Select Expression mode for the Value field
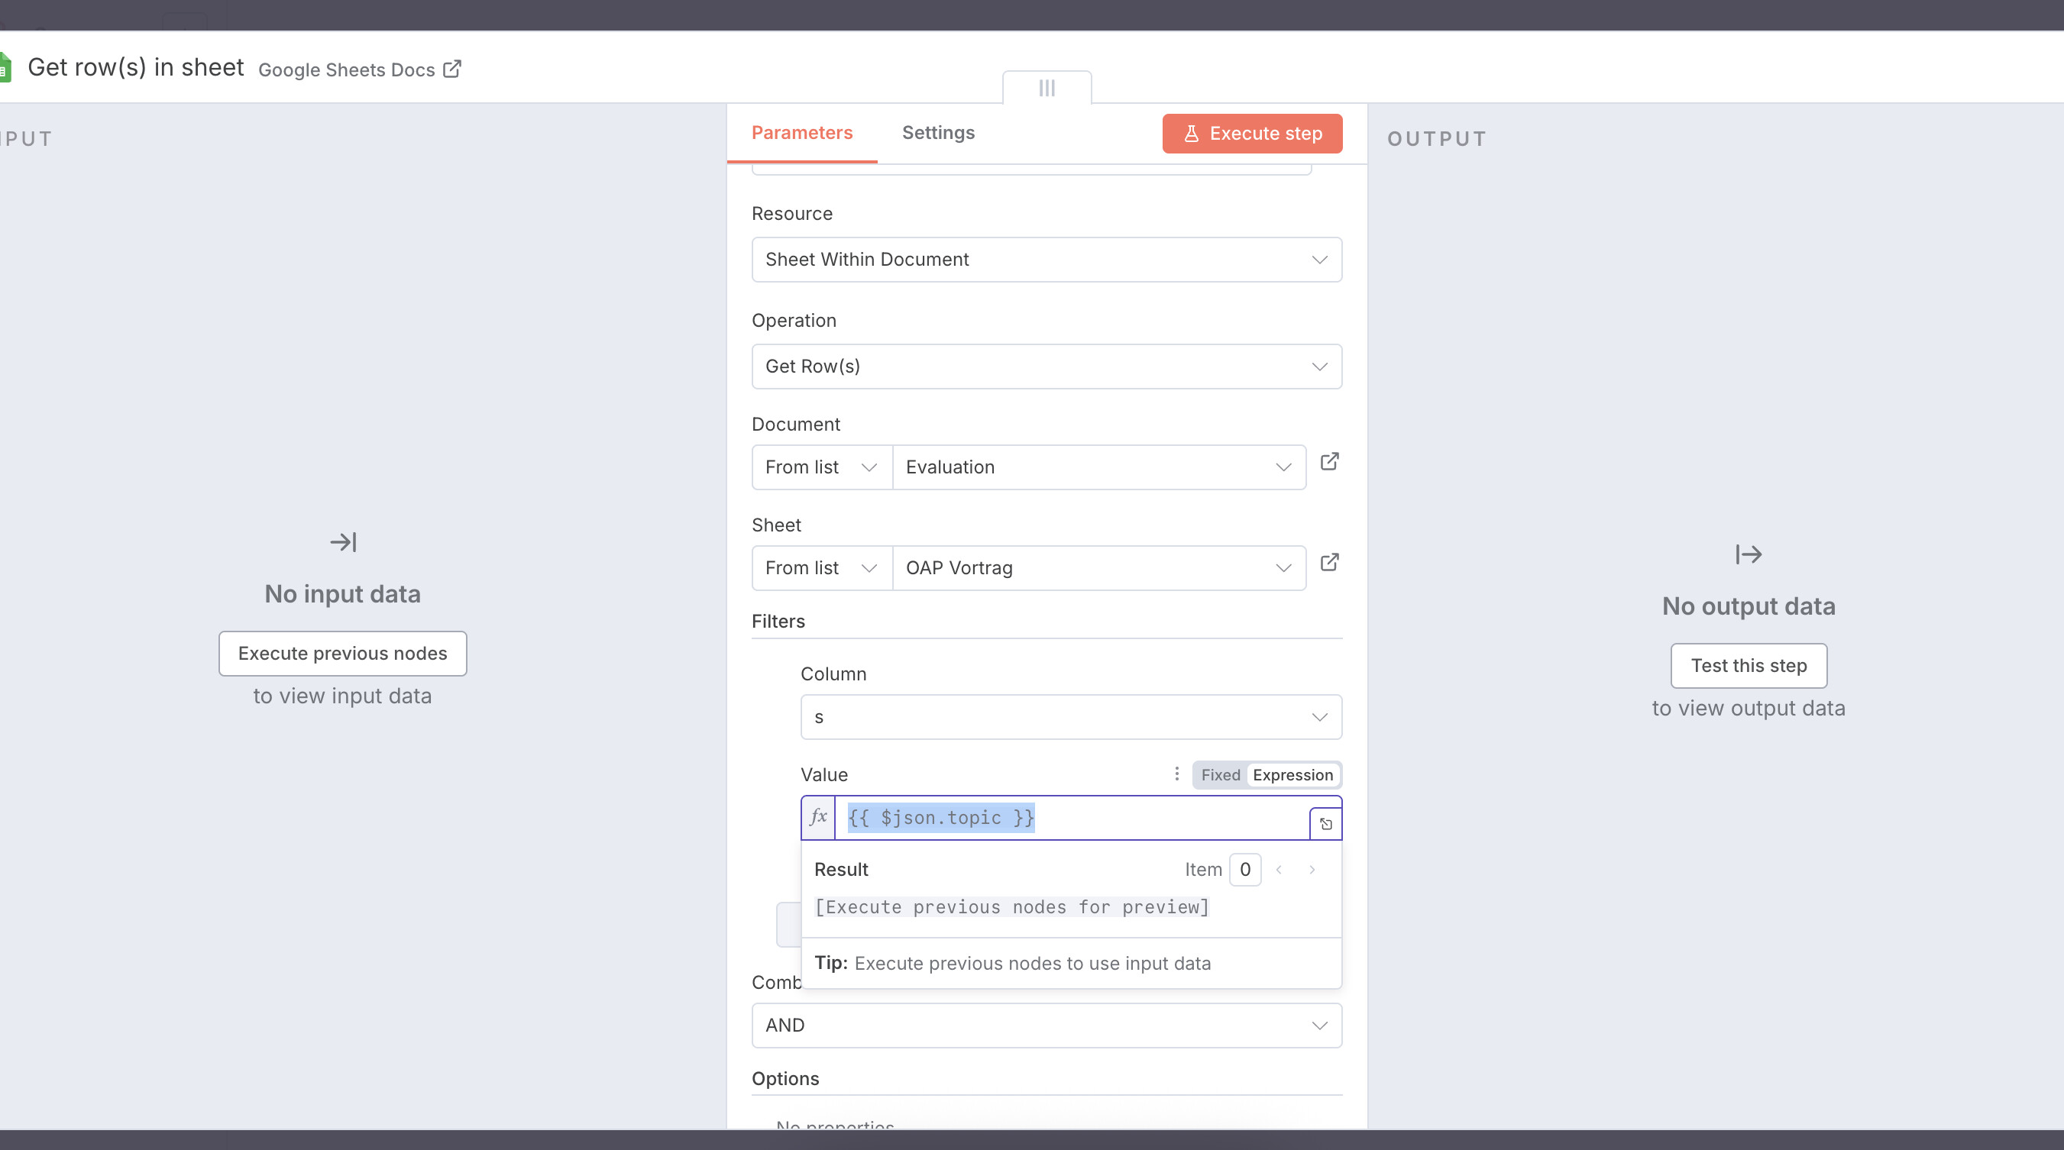 click(1292, 774)
